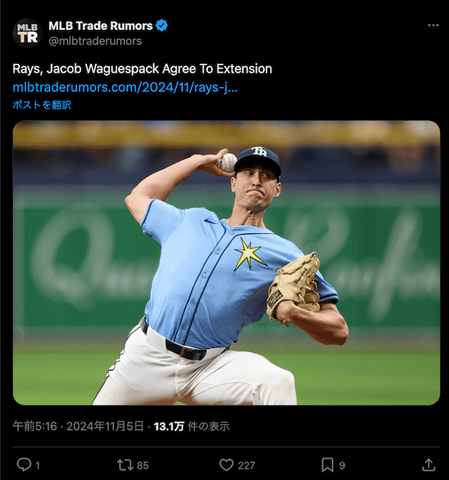Viewport: 449px width, 480px height.
Task: Click the reply count of 1
Action: point(38,466)
